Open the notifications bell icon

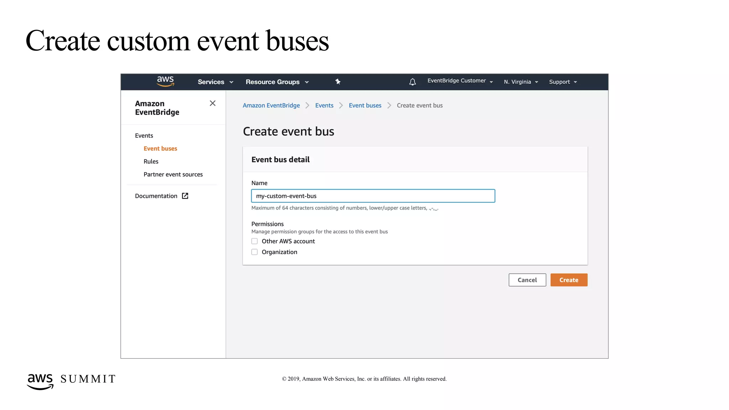click(x=413, y=82)
